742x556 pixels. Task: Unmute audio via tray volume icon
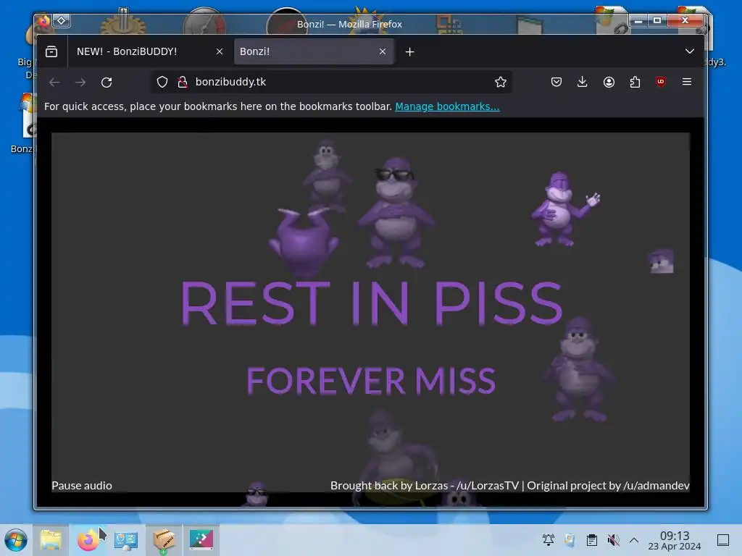coord(613,540)
